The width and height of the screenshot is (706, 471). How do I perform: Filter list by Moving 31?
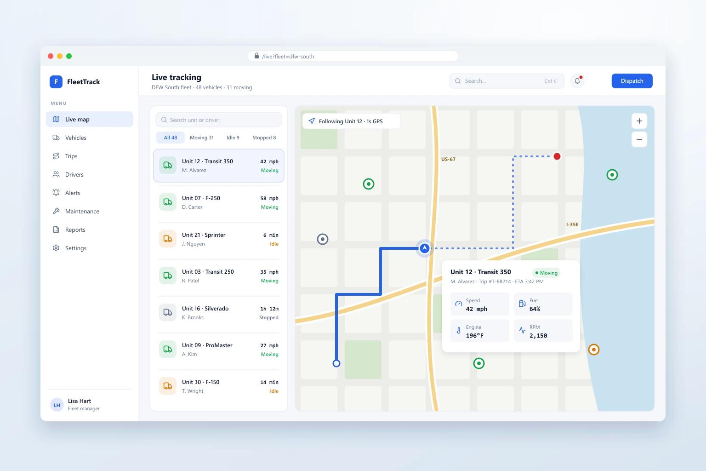point(202,138)
